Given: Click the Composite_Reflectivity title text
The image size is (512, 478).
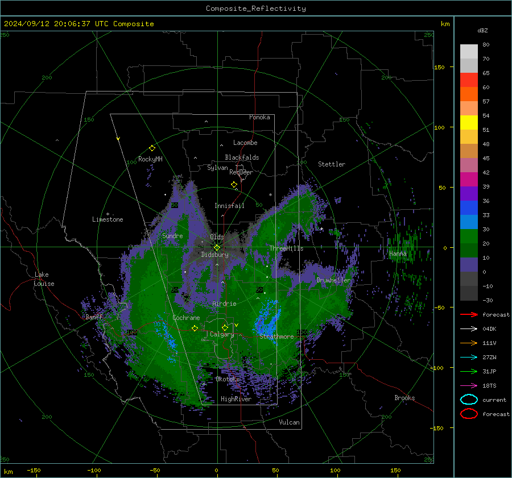Looking at the screenshot, I should point(256,9).
